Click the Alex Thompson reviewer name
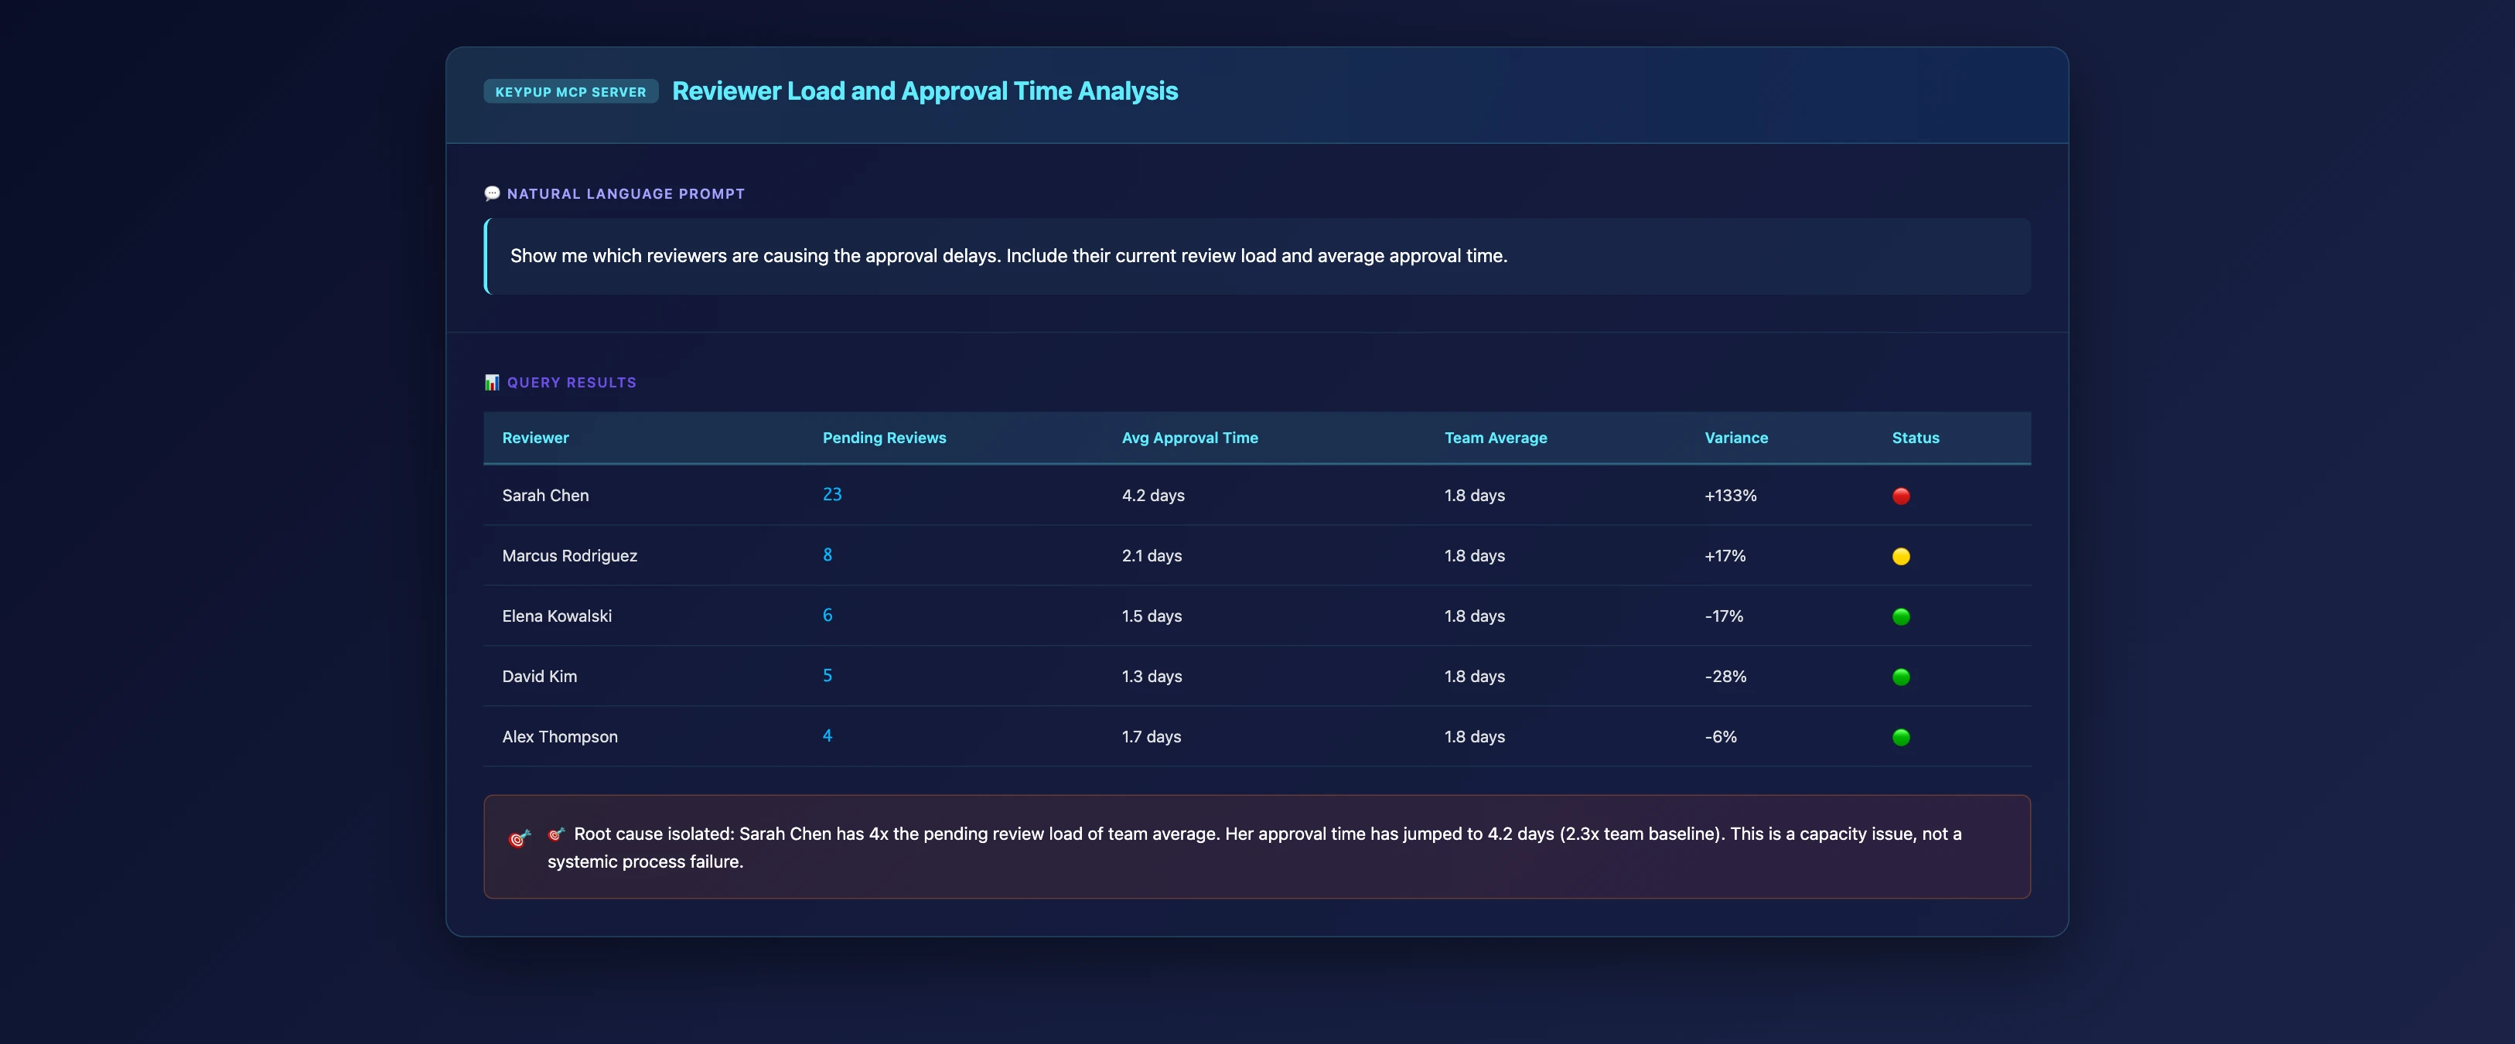2515x1044 pixels. tap(559, 737)
